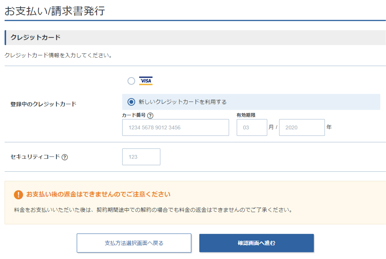
Task: Focus the card number input field
Action: (x=176, y=127)
